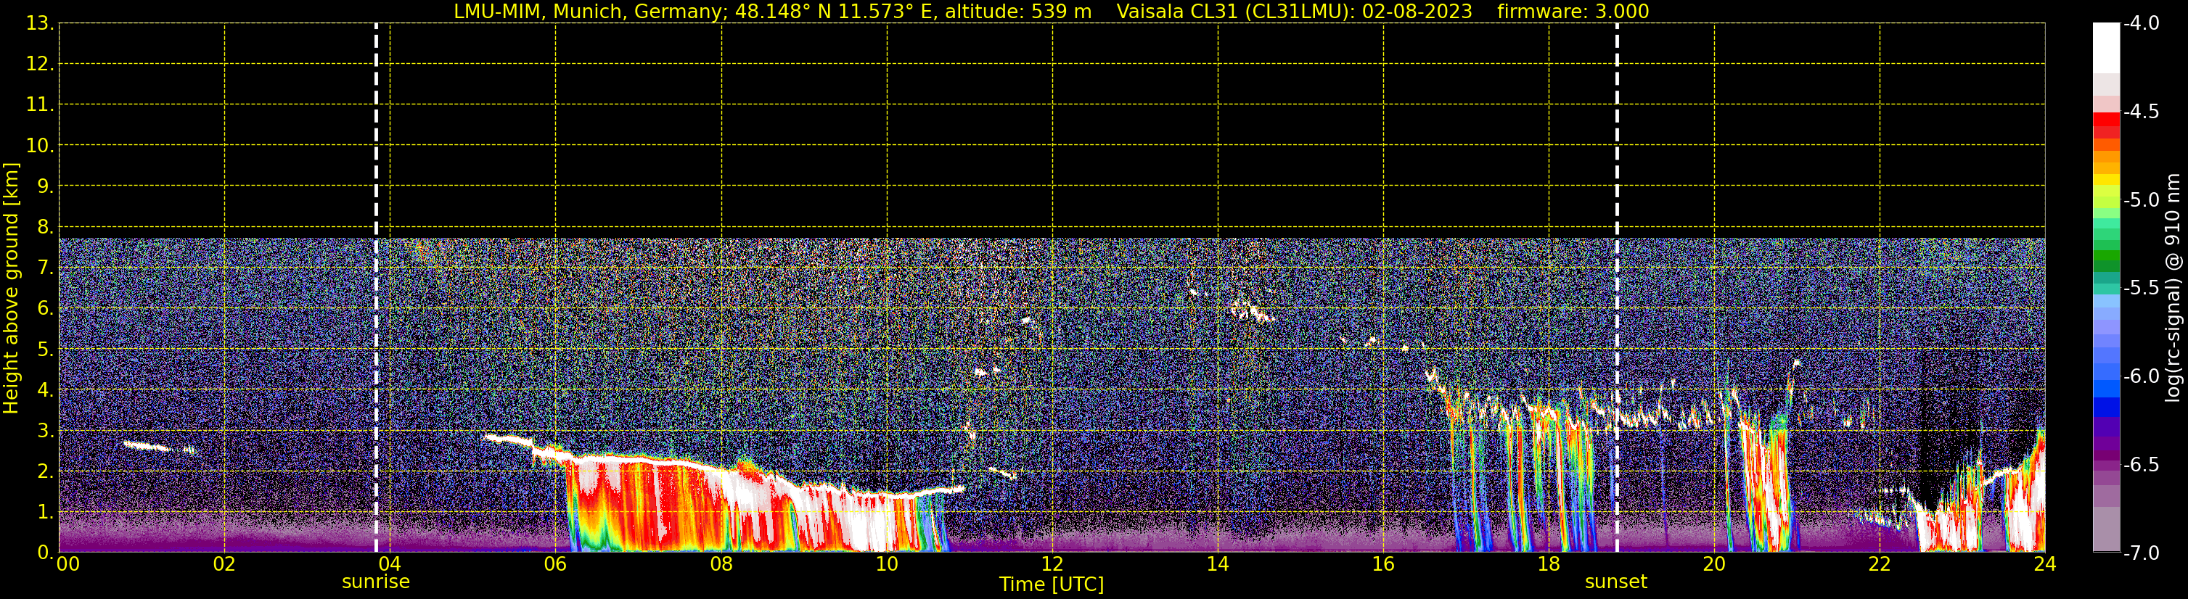Click the time axis tick label '02'
Viewport: 2188px width, 599px height.
(224, 564)
